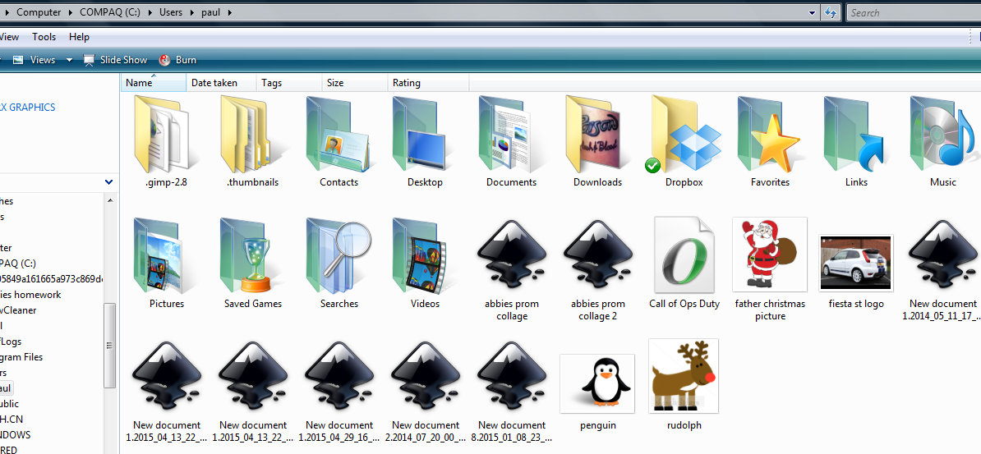Viewport: 981px width, 454px height.
Task: Sort by the Date taken column
Action: coord(222,83)
